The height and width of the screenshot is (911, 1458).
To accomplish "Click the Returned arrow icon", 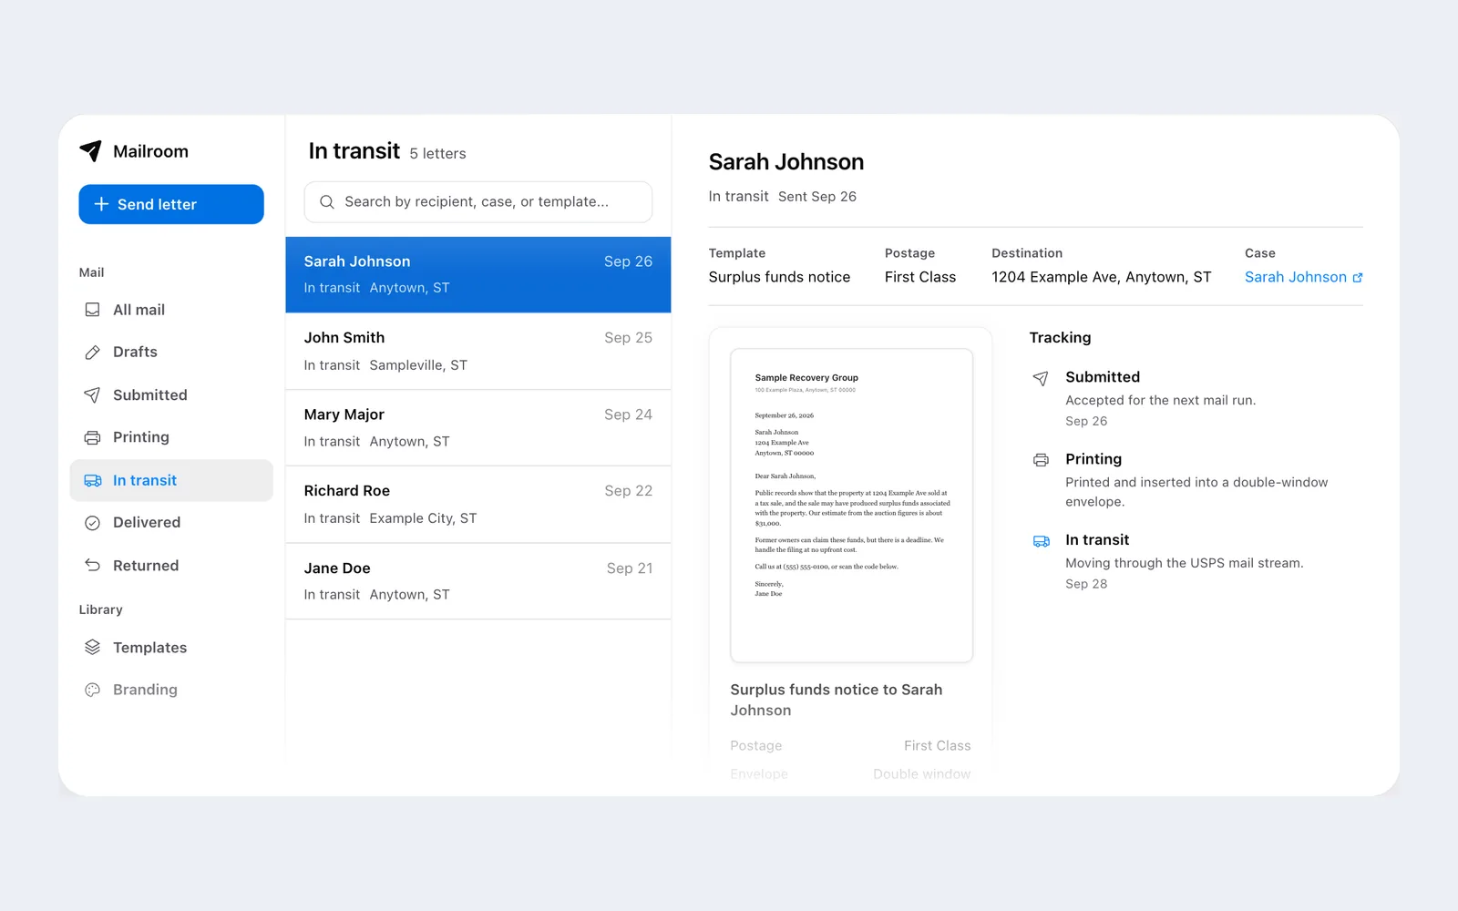I will point(92,565).
